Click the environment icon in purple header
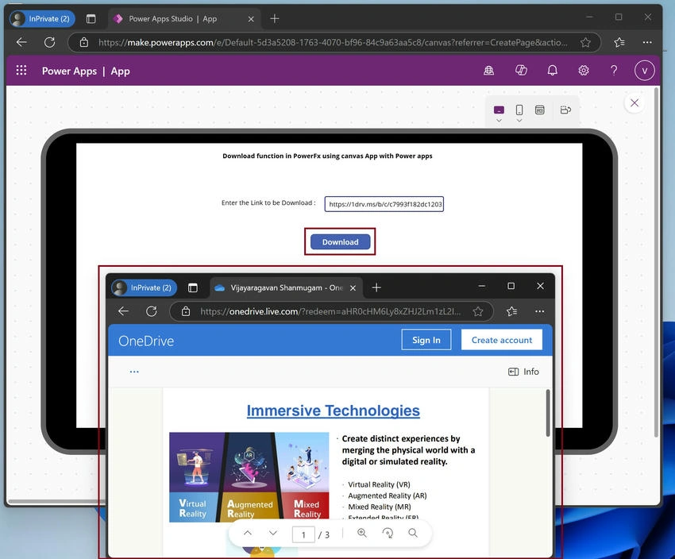Viewport: 675px width, 559px height. pos(488,71)
